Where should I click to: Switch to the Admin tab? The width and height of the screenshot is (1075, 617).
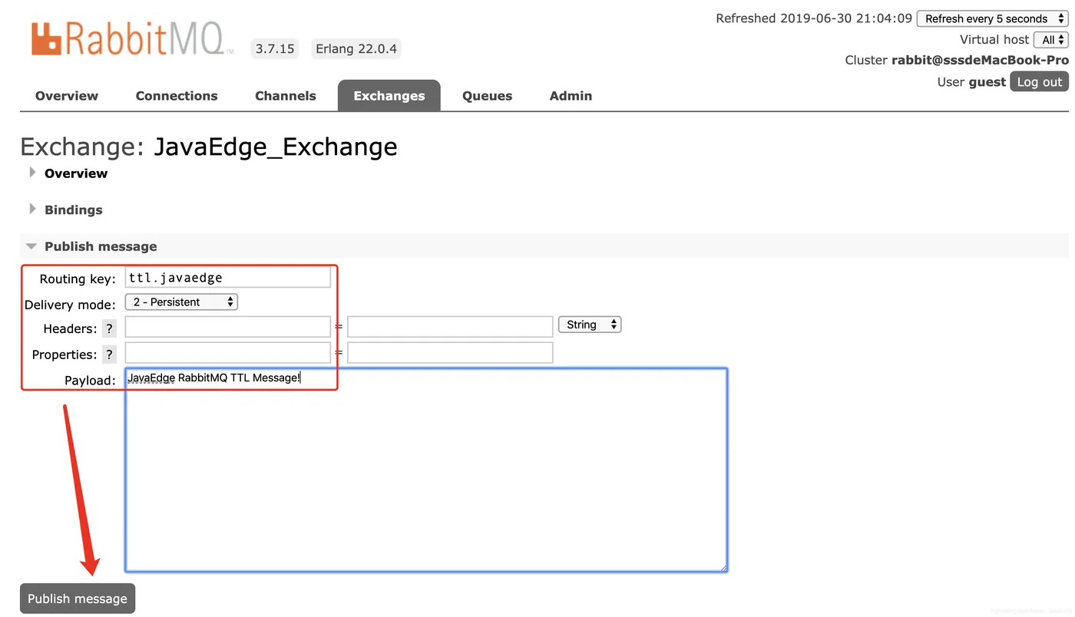click(x=571, y=96)
